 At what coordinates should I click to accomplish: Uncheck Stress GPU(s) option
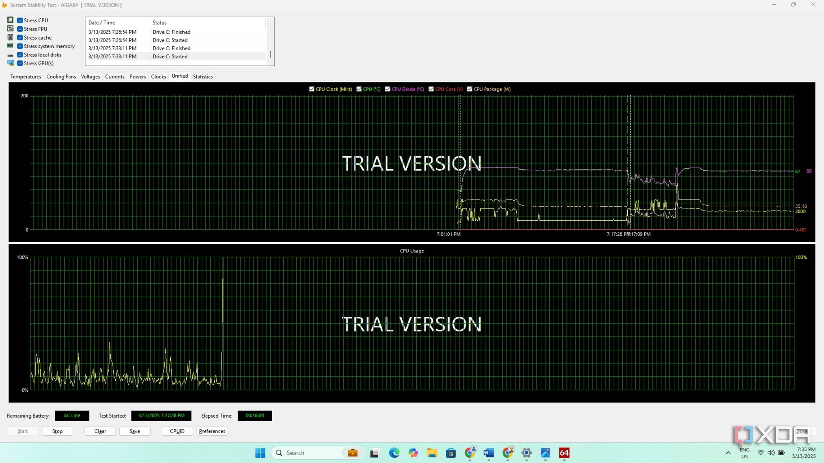click(20, 64)
